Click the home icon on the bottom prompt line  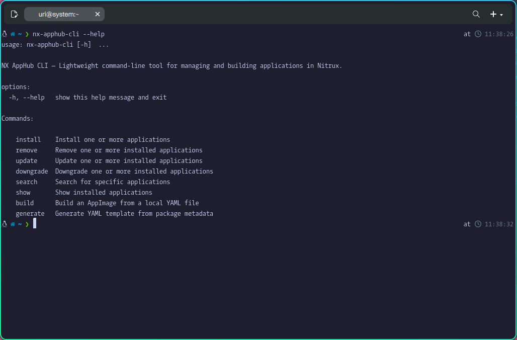(13, 224)
